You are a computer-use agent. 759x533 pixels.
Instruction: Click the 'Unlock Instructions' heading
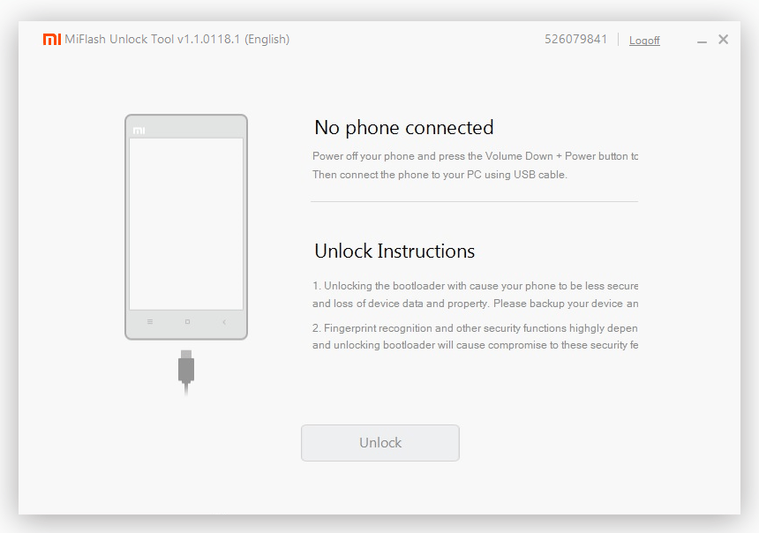click(395, 251)
